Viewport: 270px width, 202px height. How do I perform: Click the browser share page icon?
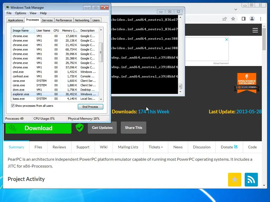click(225, 19)
